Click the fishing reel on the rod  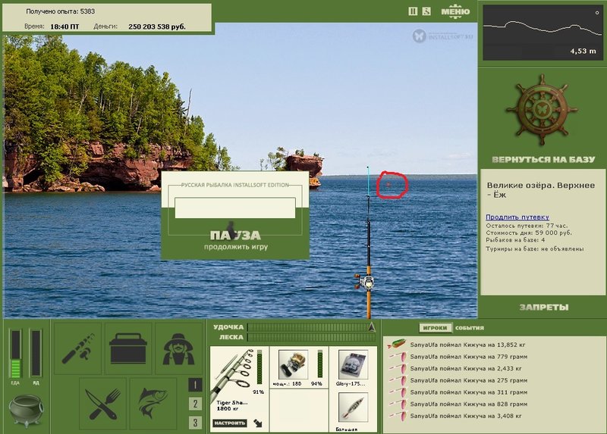click(x=366, y=282)
